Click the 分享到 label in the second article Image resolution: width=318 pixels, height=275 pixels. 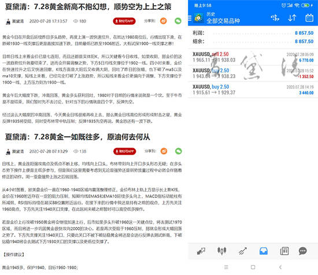[x=150, y=151]
